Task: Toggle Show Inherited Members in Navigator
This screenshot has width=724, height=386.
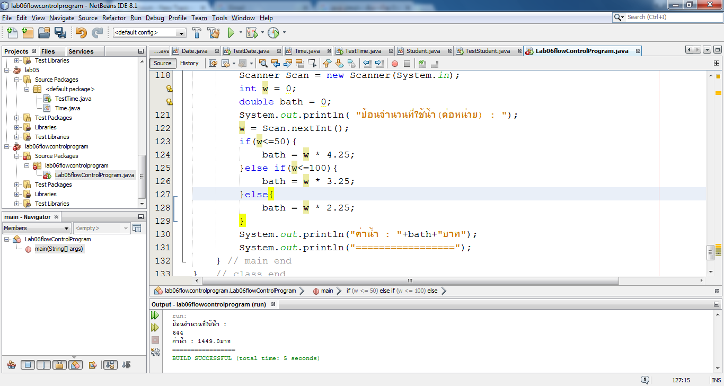Action: (12, 365)
